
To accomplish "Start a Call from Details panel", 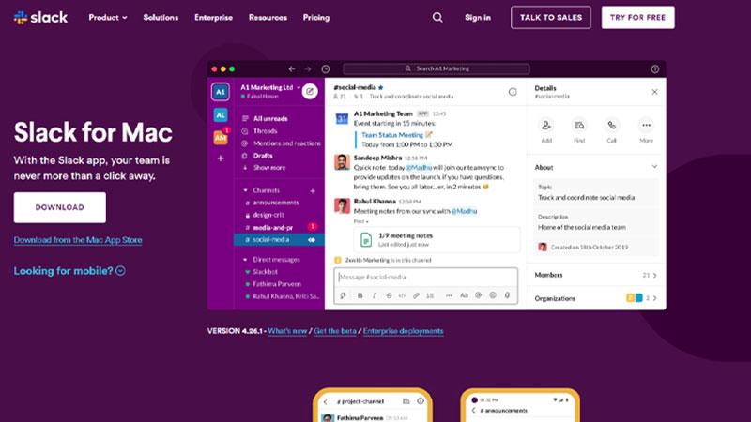I will tap(612, 126).
